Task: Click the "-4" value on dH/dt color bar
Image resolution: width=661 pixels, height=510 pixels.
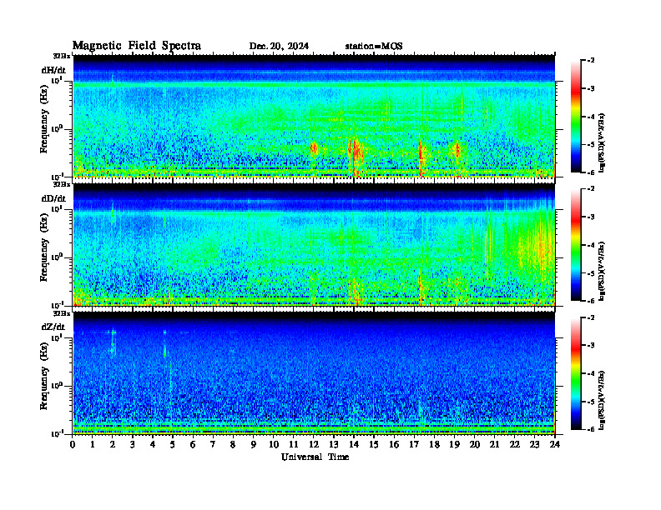Action: pos(591,117)
